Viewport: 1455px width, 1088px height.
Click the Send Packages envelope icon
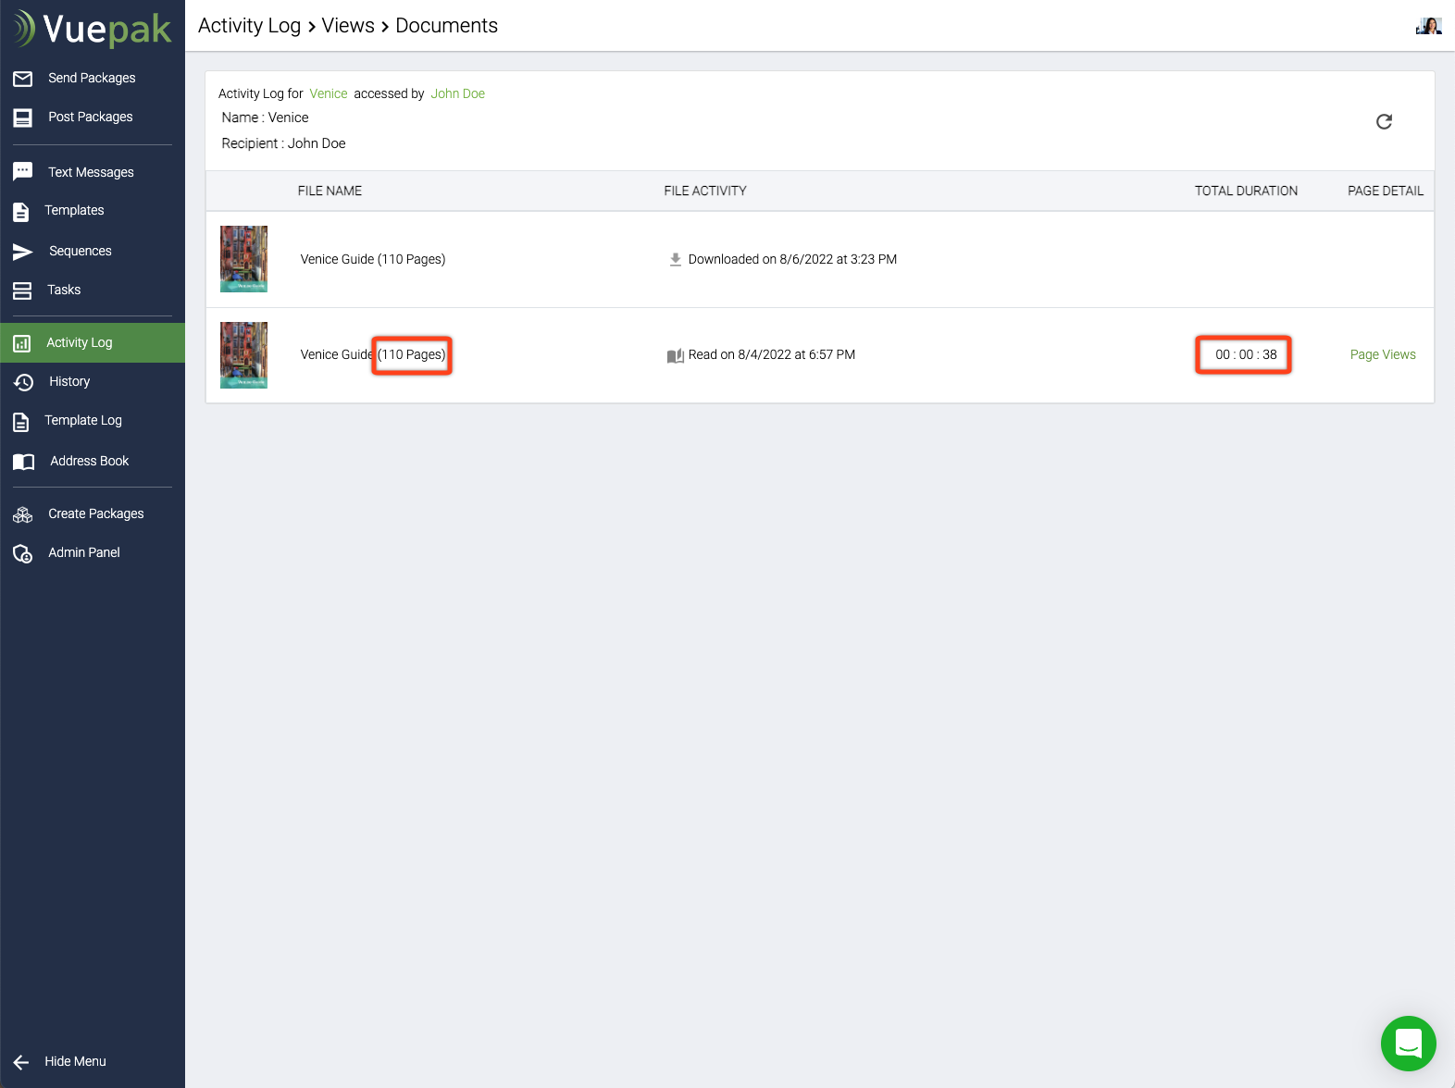(23, 79)
